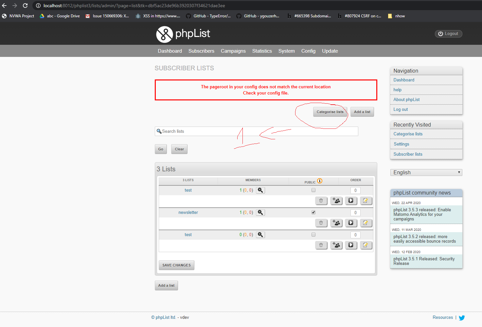Delete the newsletter list using its trash icon
This screenshot has height=327, width=482.
[x=321, y=223]
